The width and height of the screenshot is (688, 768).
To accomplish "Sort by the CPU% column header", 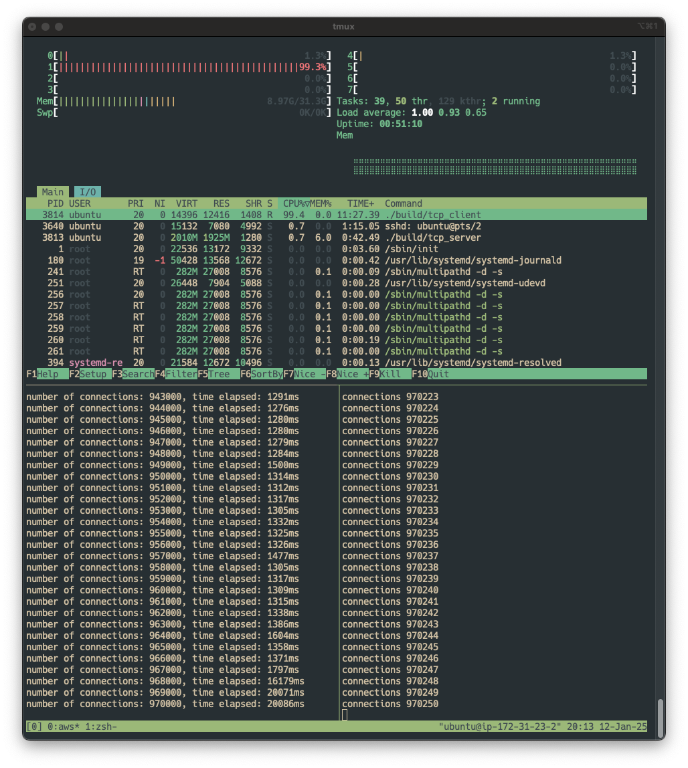I will coord(294,203).
